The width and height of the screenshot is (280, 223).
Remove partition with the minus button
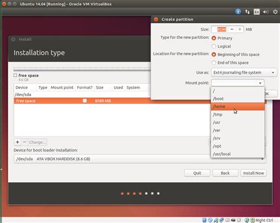coord(24,142)
